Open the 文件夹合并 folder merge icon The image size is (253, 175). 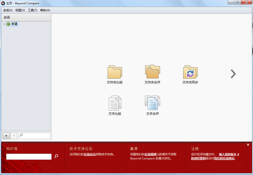coord(152,74)
